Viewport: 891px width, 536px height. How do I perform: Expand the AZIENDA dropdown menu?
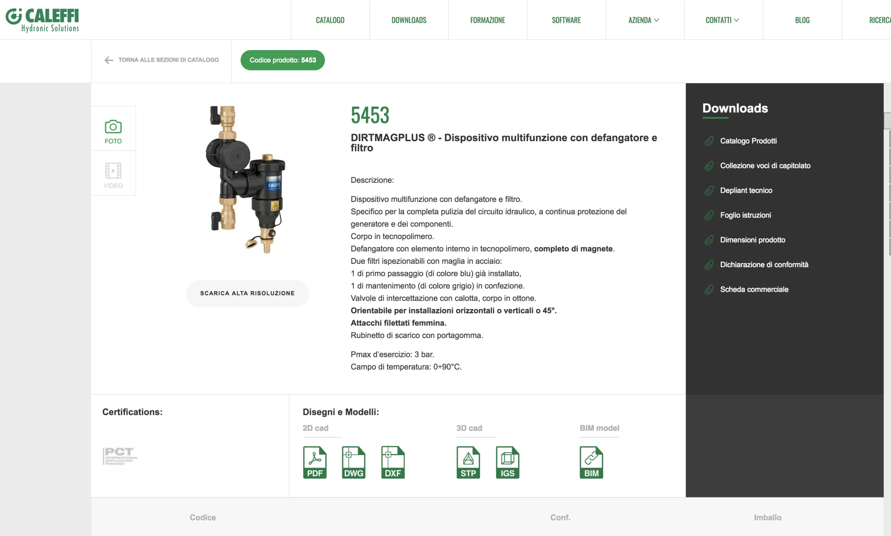point(643,20)
